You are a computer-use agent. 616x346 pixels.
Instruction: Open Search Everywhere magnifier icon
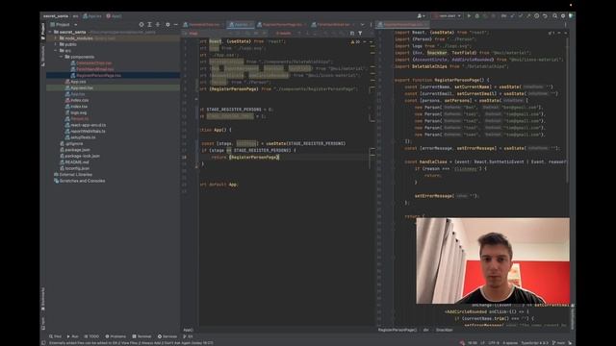pyautogui.click(x=554, y=16)
